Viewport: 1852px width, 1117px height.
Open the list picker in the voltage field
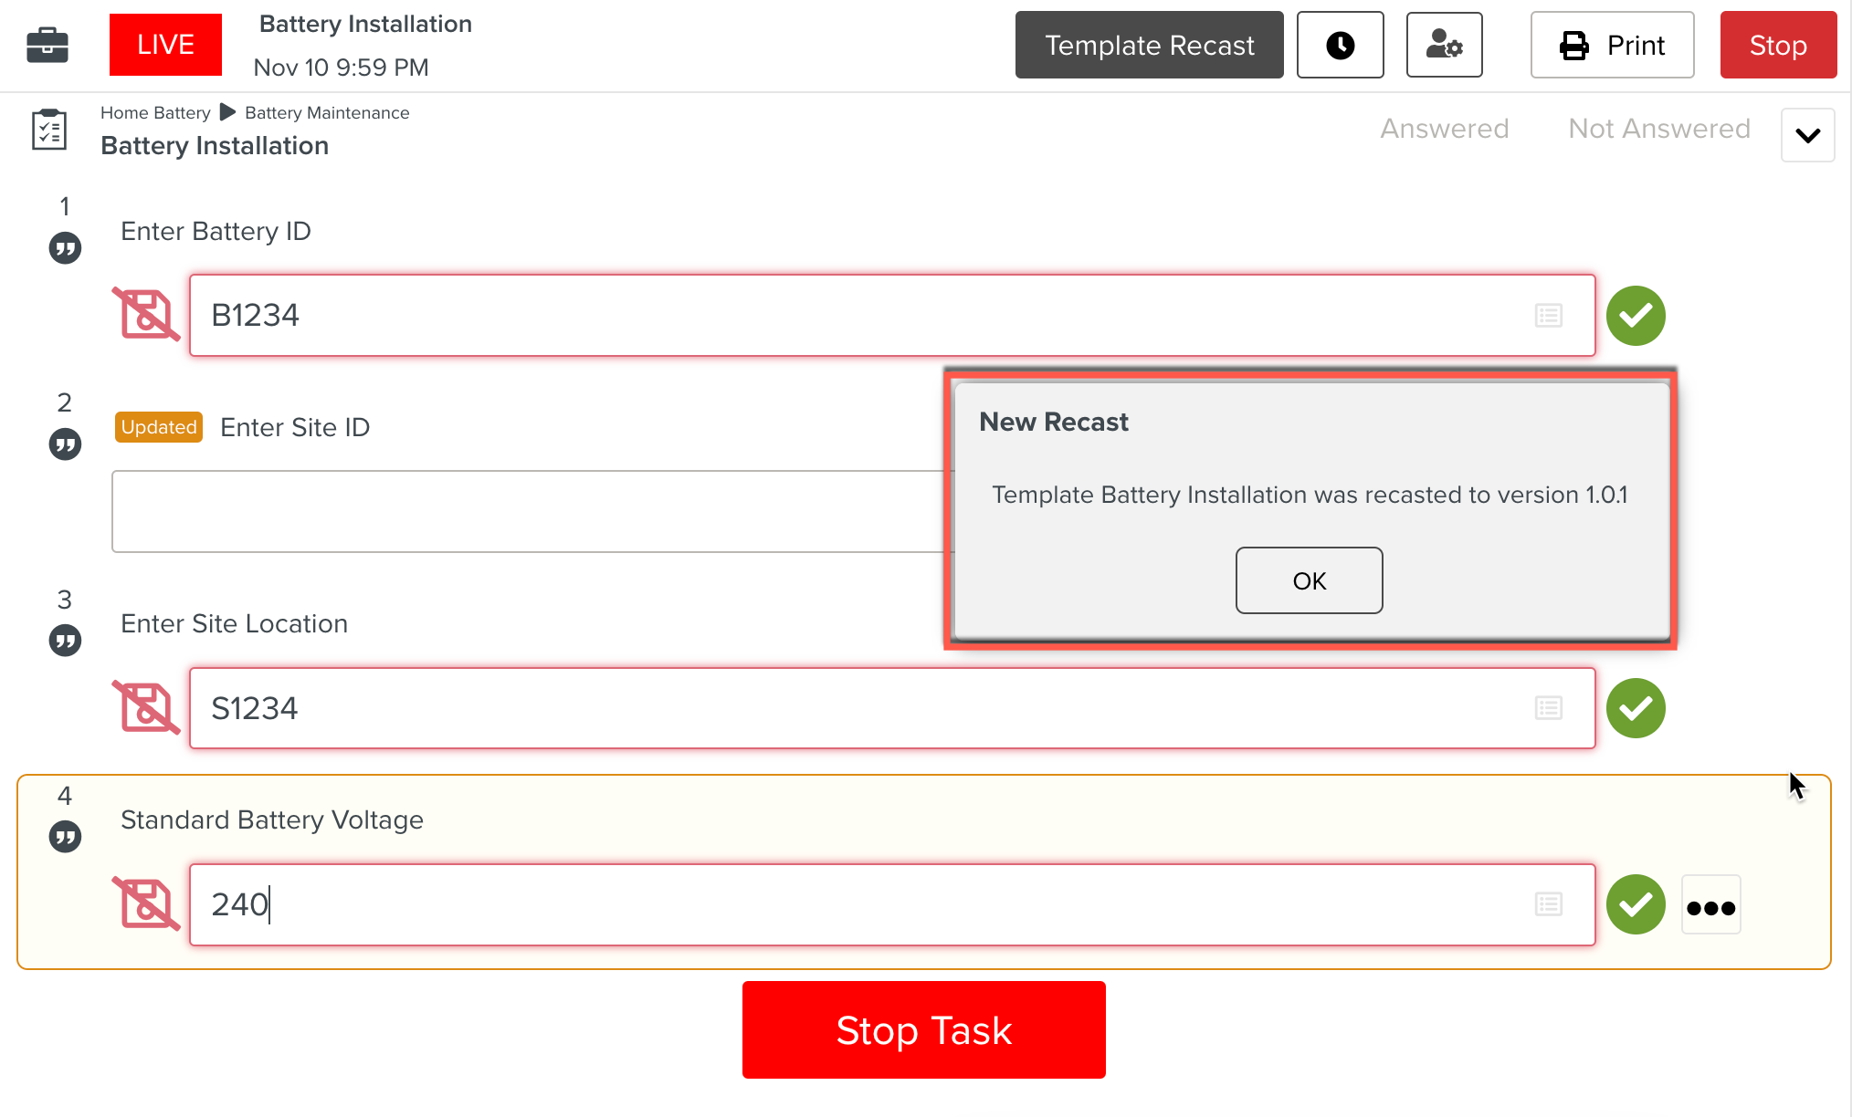coord(1548,904)
